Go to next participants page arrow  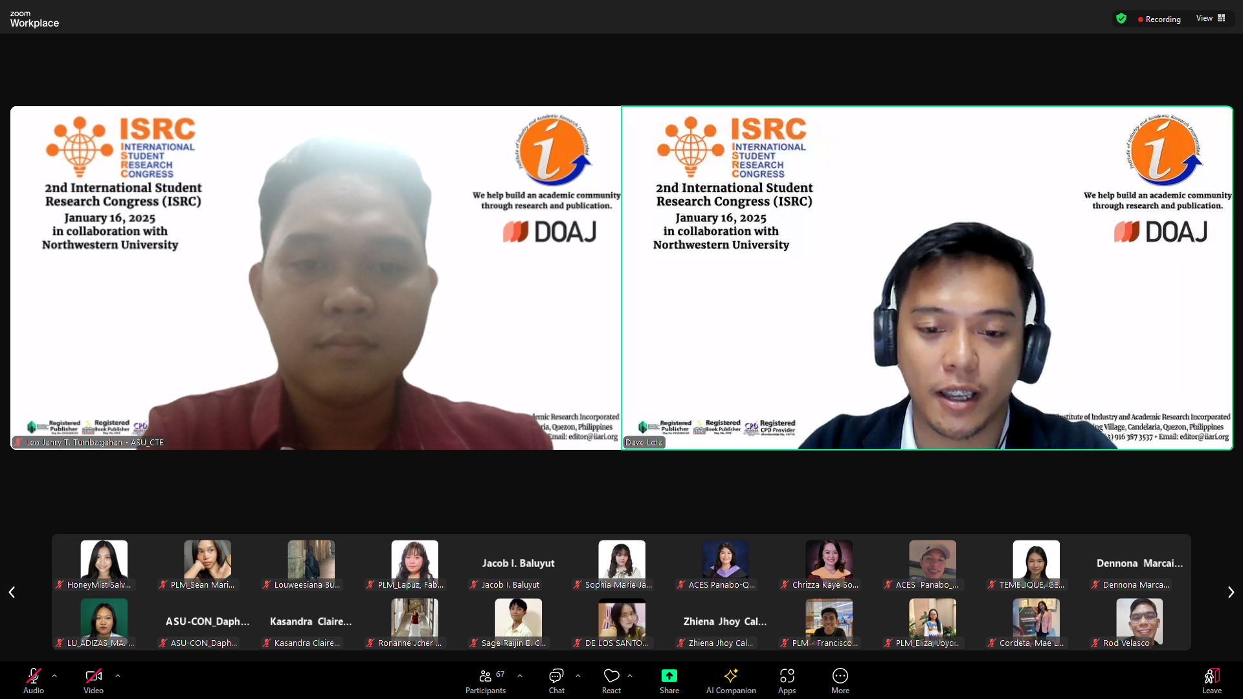[x=1231, y=592]
